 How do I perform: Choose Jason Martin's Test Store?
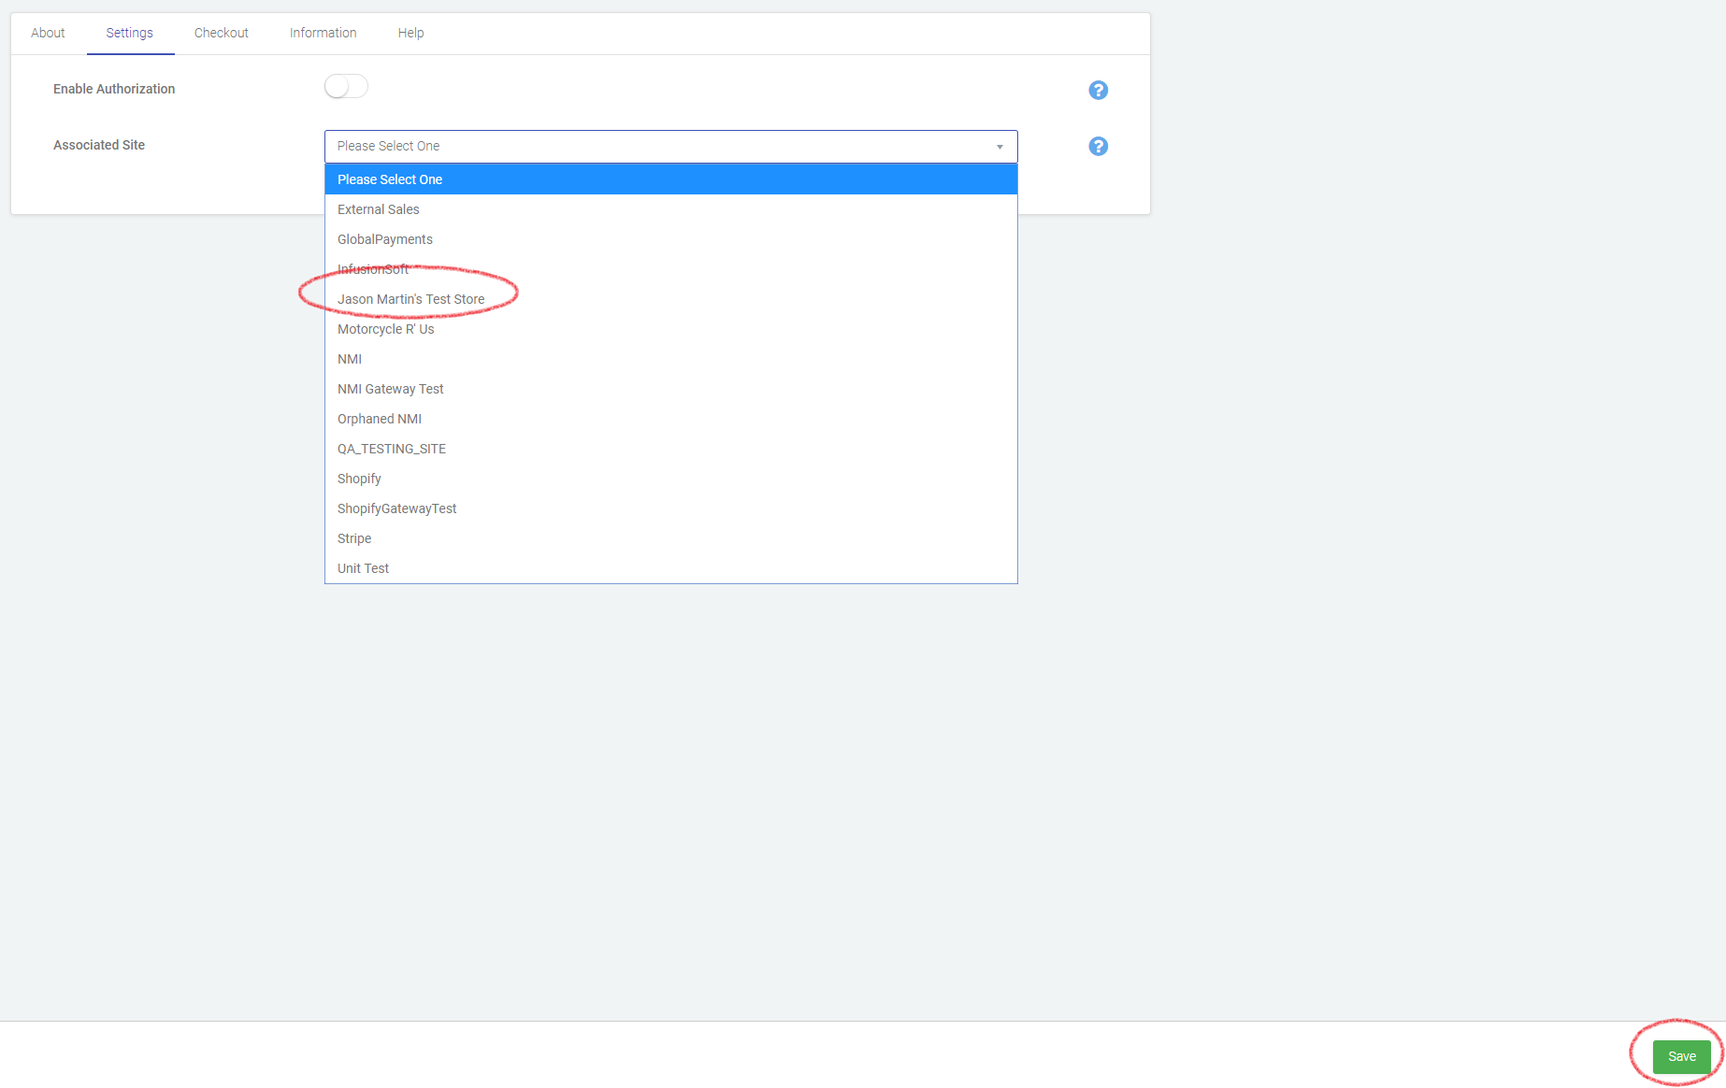(x=670, y=299)
